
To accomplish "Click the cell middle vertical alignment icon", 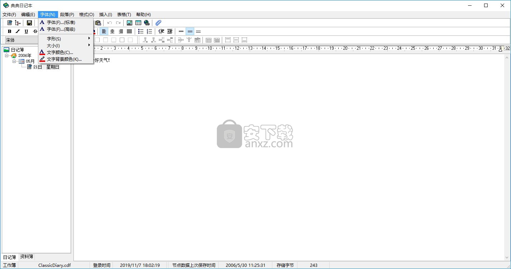I will (236, 40).
